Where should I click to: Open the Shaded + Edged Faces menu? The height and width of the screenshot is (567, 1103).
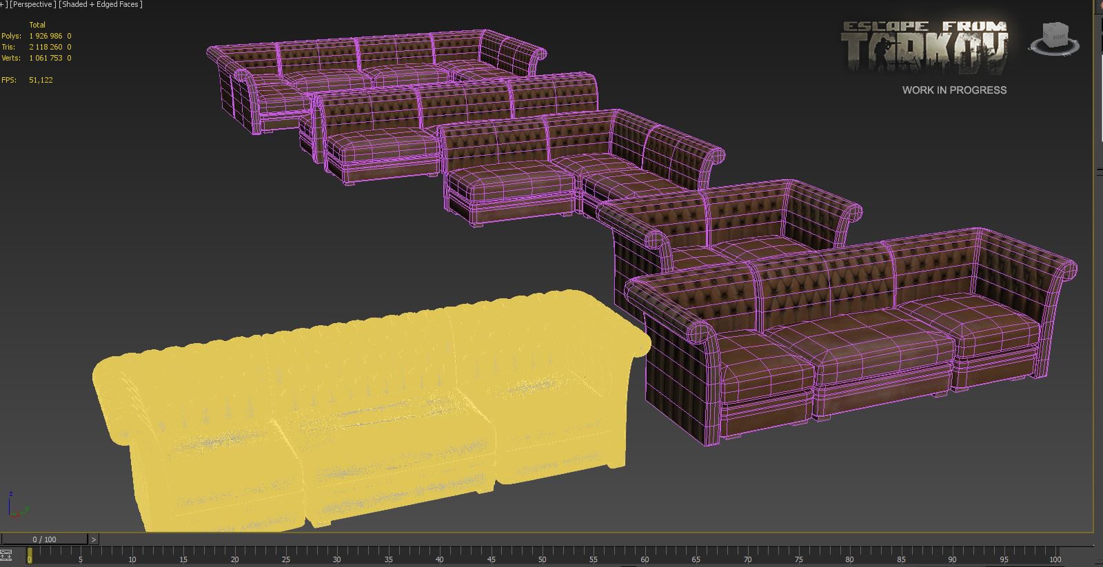(x=101, y=4)
